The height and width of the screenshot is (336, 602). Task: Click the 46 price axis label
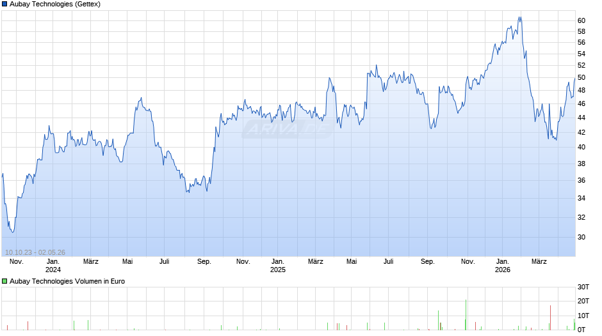(x=582, y=104)
